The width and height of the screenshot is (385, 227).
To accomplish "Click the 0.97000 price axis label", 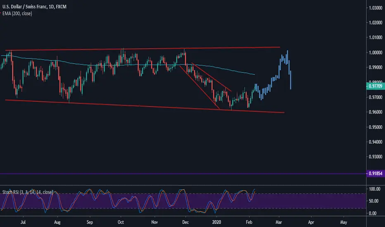I will click(x=375, y=97).
